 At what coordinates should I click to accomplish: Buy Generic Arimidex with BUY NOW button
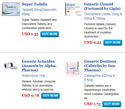pyautogui.click(x=50, y=96)
